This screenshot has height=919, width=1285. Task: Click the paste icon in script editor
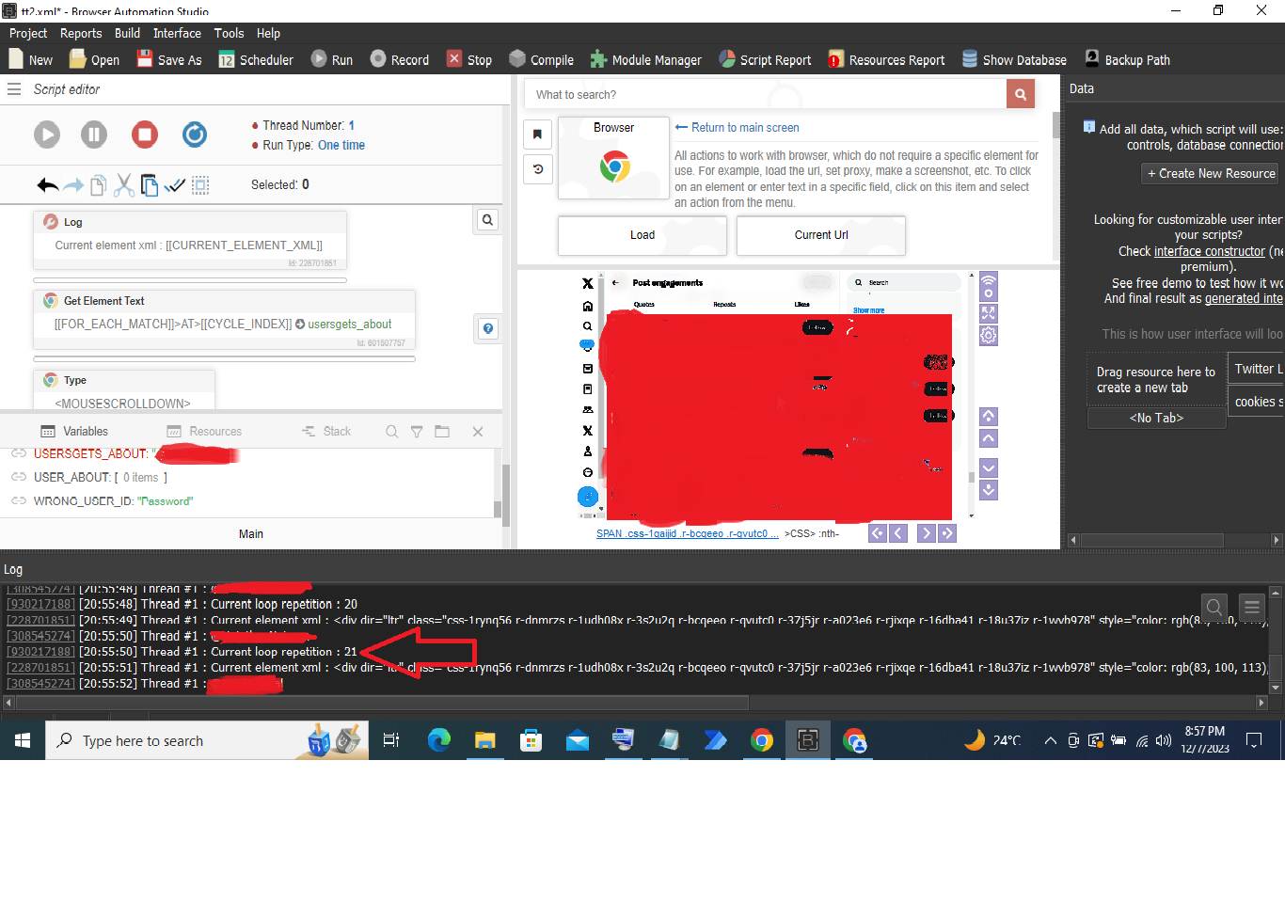[x=149, y=185]
